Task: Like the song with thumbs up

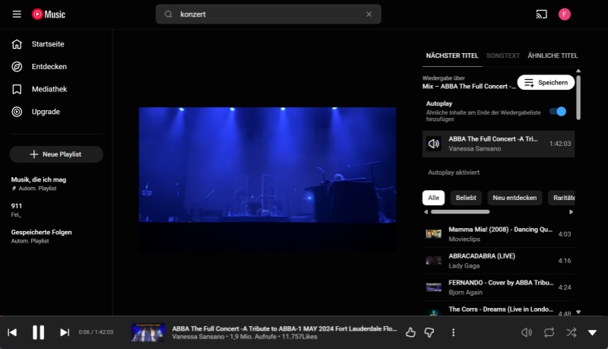Action: [x=410, y=332]
